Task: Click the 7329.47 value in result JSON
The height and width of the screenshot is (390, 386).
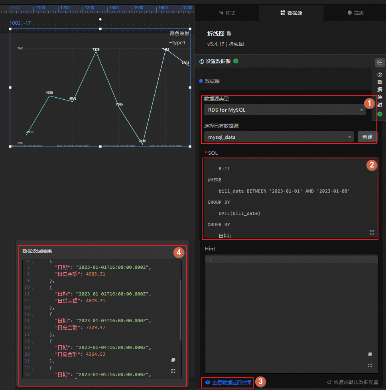Action: pos(96,327)
